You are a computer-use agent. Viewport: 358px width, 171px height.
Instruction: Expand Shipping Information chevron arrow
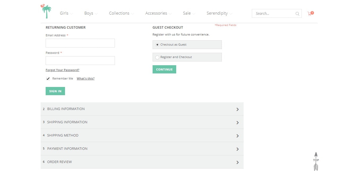coord(238,122)
